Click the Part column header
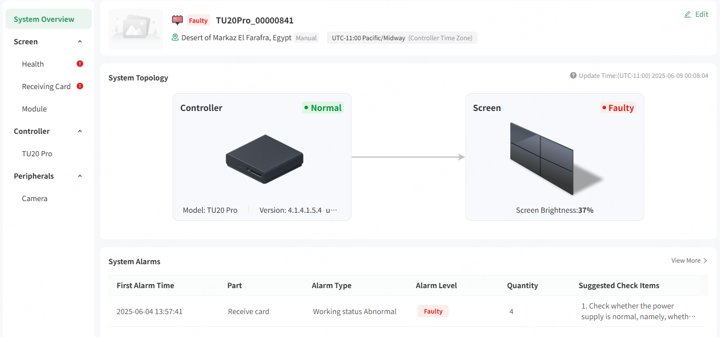This screenshot has height=337, width=720. click(x=234, y=286)
